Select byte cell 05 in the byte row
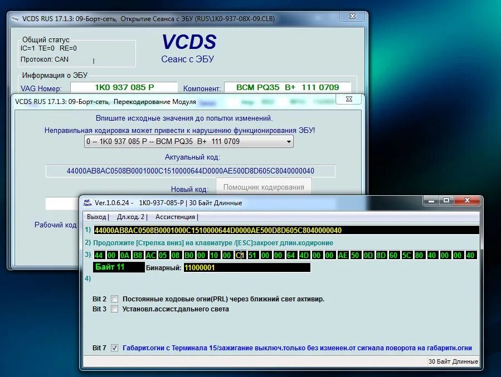This screenshot has height=377, width=501. coord(163,255)
